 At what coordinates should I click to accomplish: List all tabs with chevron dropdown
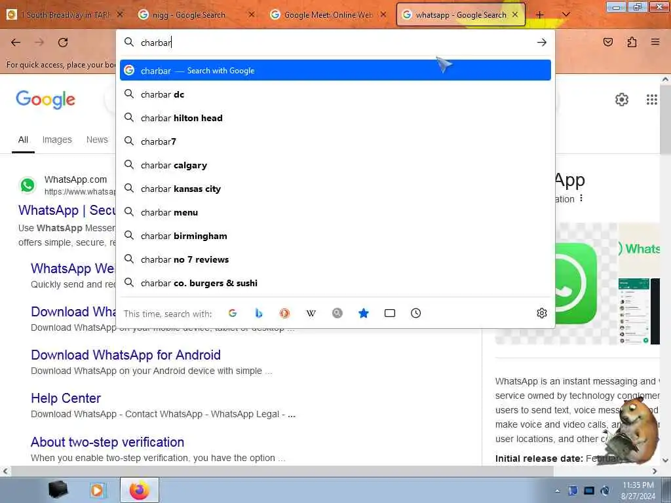(566, 14)
